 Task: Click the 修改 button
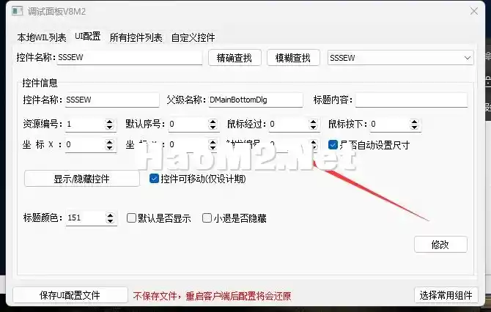click(x=440, y=245)
